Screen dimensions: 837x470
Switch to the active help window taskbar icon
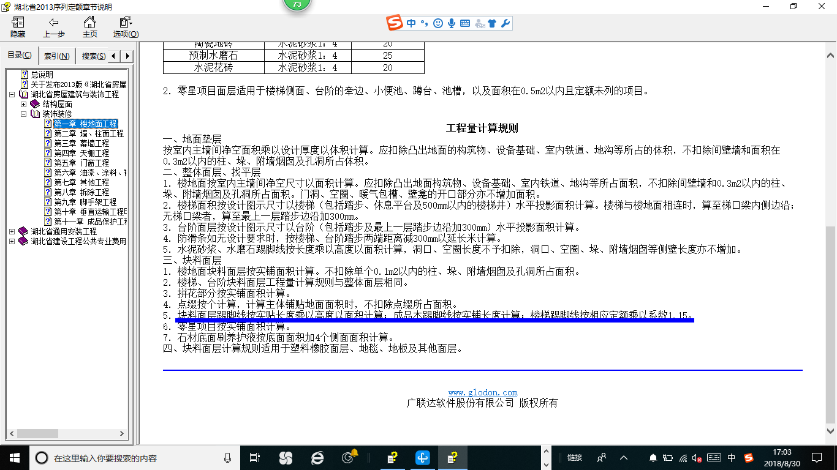tap(452, 457)
